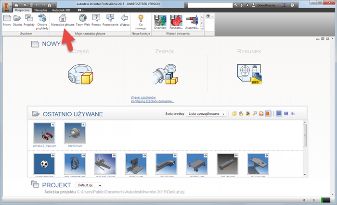
Task: Switch to the Rozpocznij ribbon tab
Action: tap(22, 10)
